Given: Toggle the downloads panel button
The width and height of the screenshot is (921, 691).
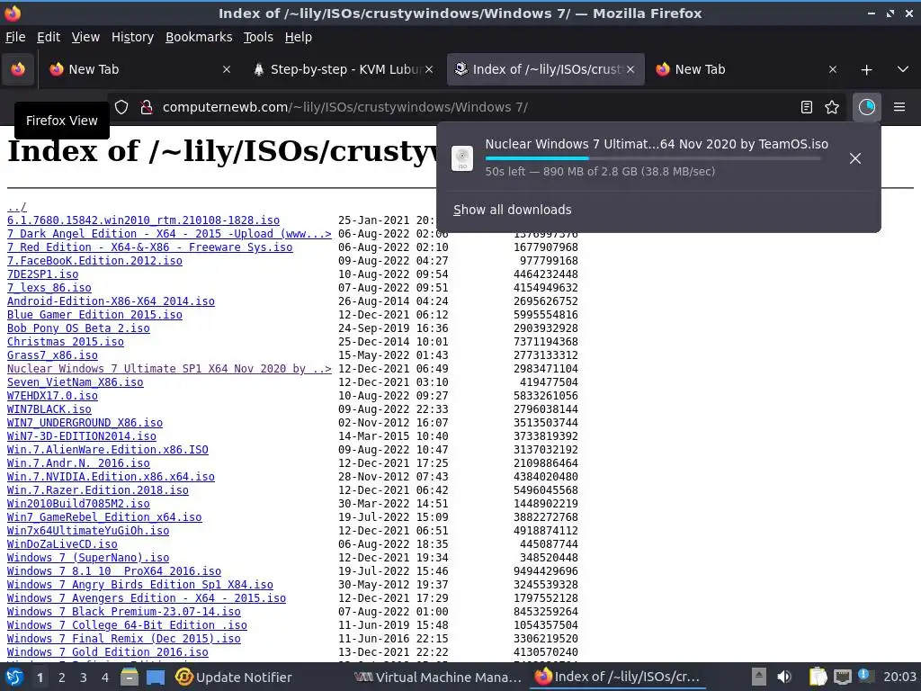Looking at the screenshot, I should 866,107.
